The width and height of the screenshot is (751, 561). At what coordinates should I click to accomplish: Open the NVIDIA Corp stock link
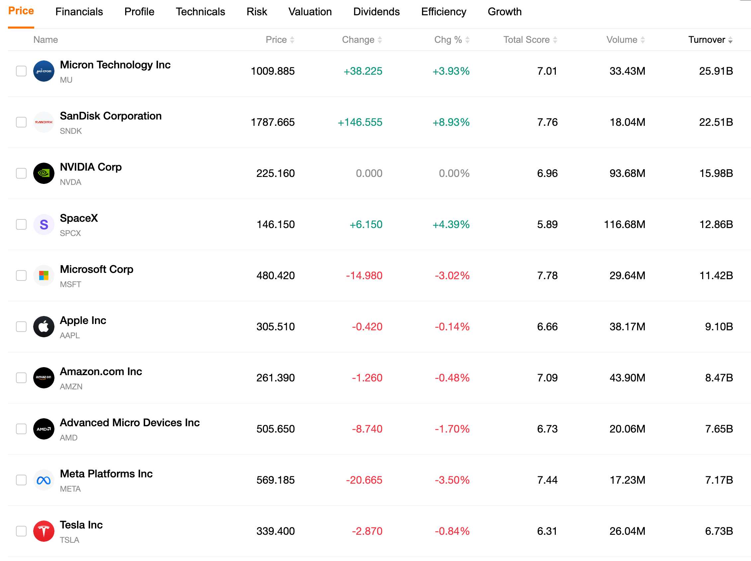(x=91, y=167)
